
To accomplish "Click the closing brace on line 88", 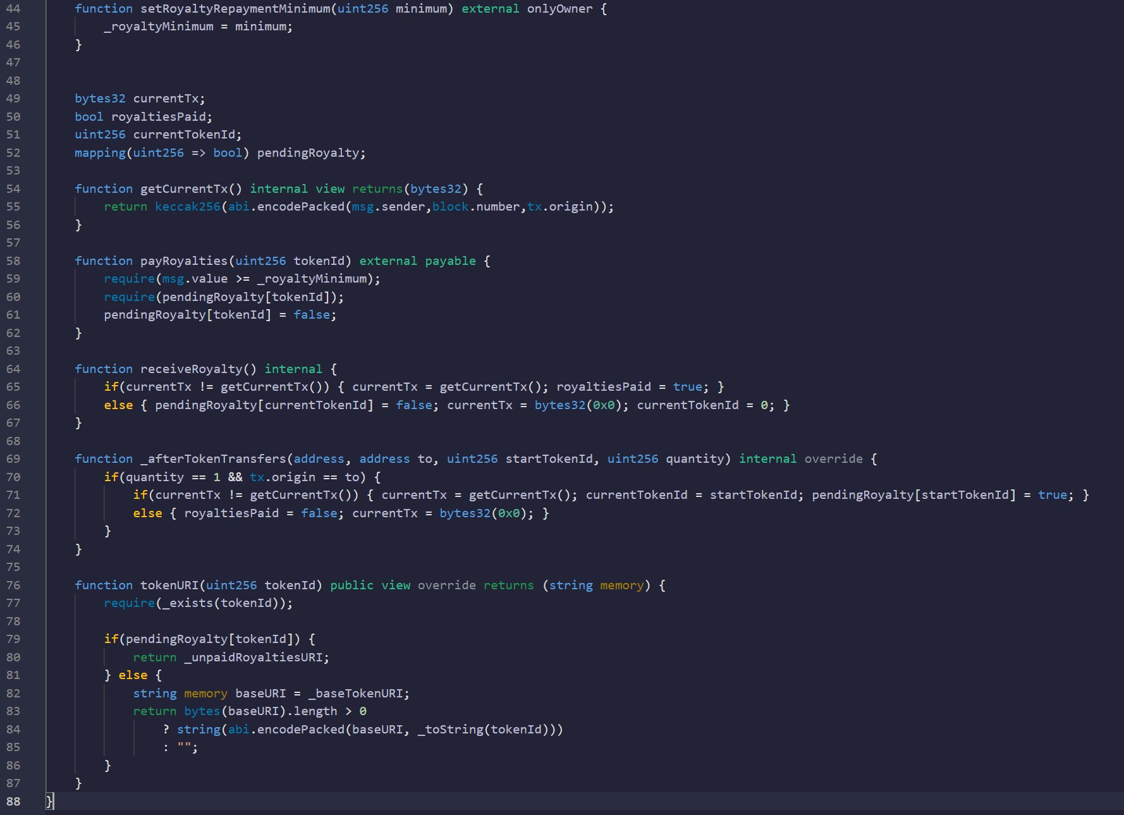I will point(48,801).
